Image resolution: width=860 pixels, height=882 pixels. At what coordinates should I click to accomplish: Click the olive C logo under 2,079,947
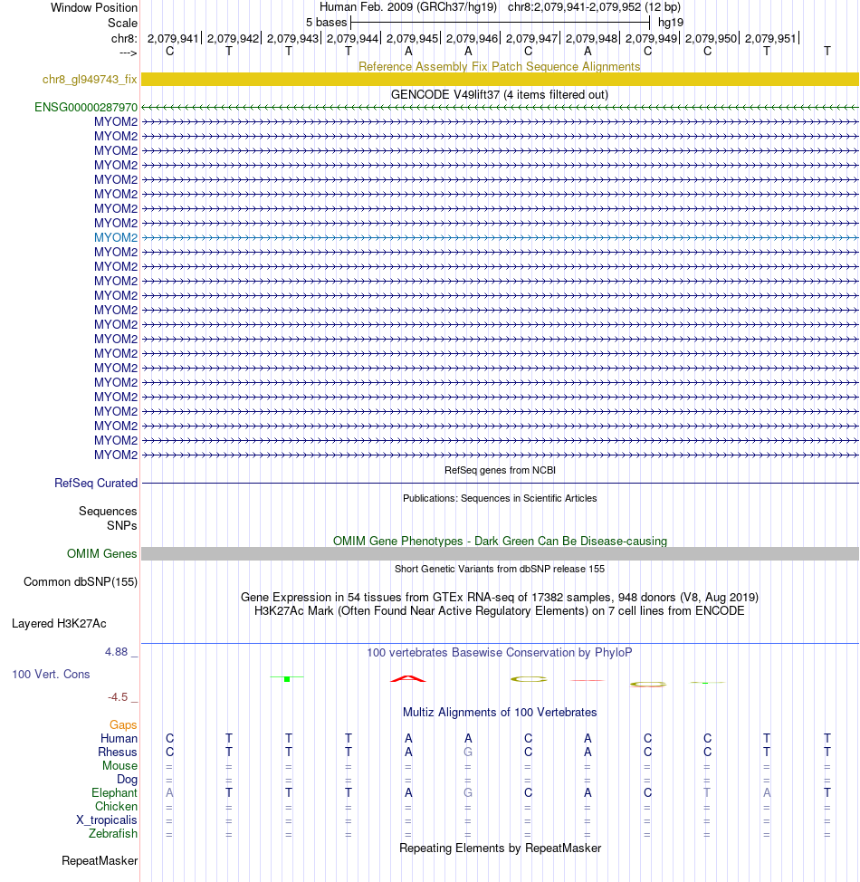[x=528, y=679]
